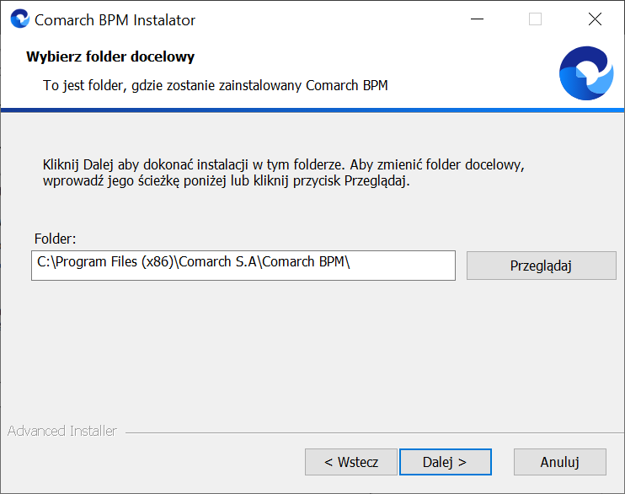Click the large Comarch logo in the header
The height and width of the screenshot is (494, 625).
point(586,73)
